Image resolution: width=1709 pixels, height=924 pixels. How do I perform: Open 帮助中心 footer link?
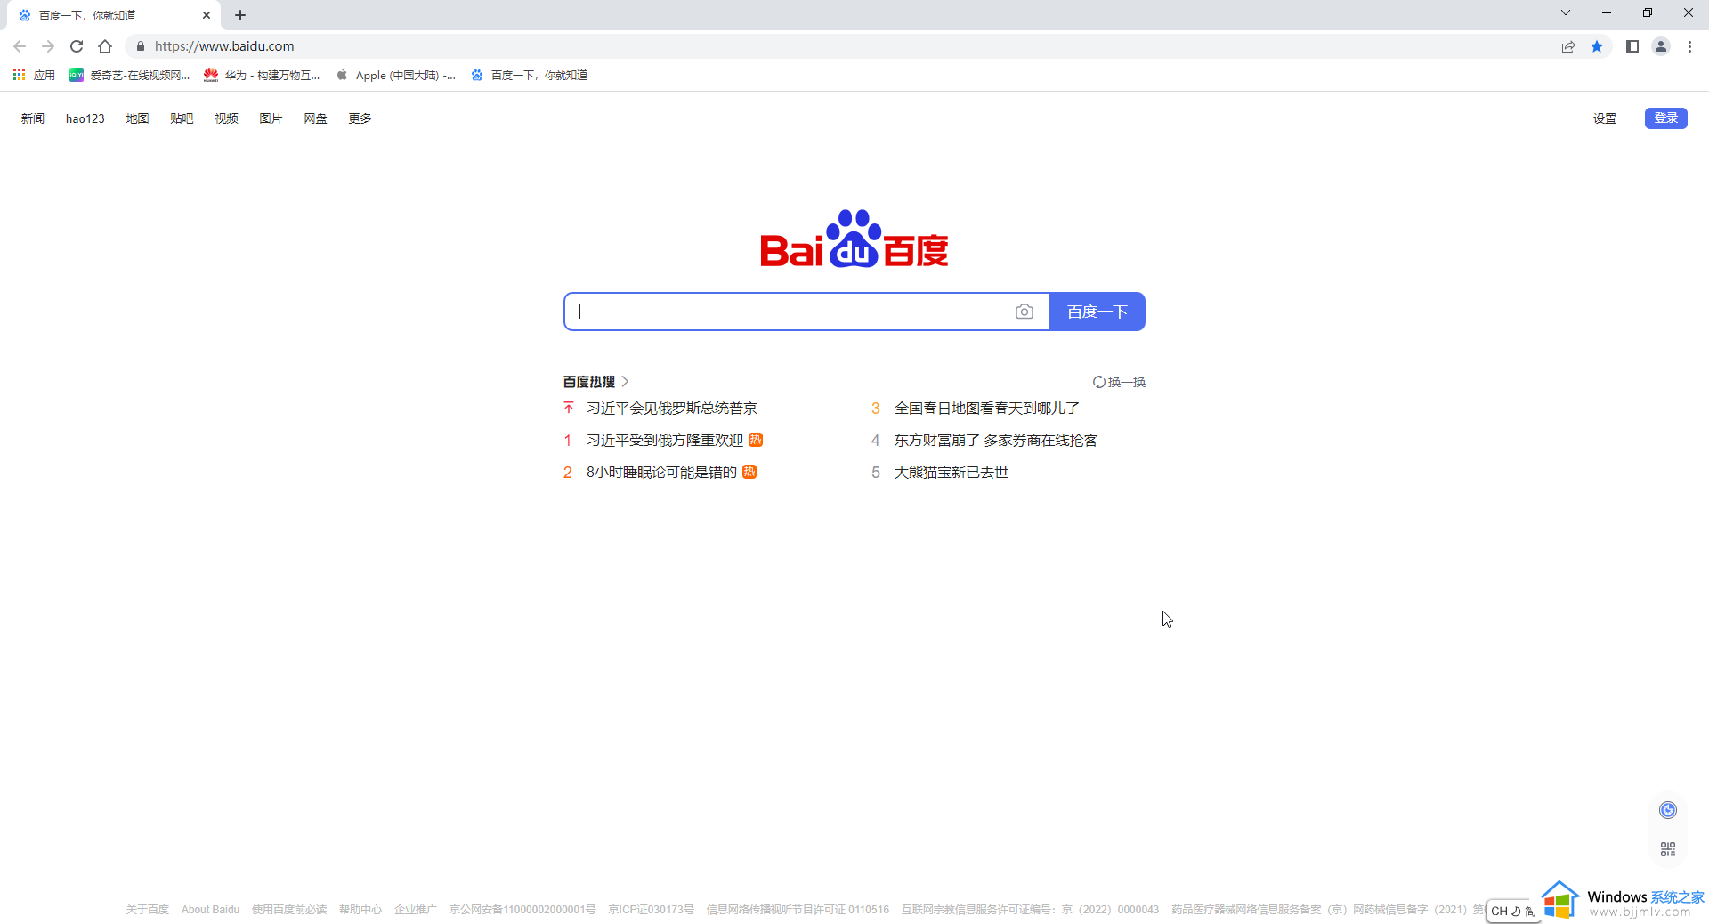(360, 909)
